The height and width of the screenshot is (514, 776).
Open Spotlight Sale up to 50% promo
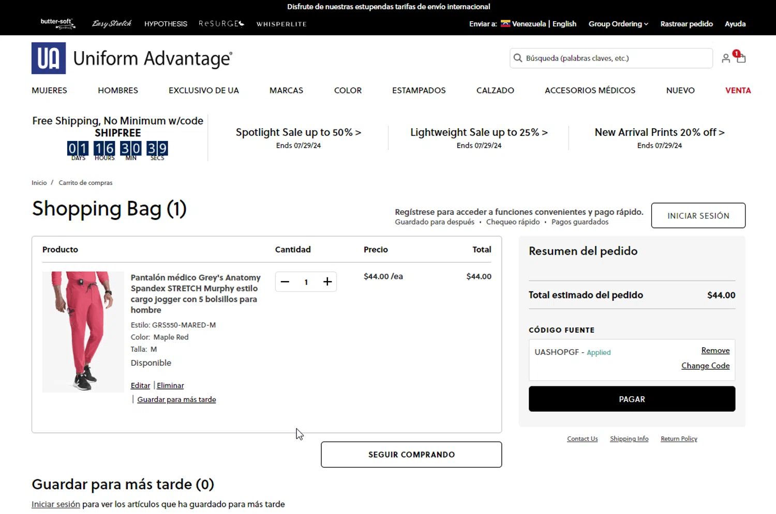tap(299, 132)
